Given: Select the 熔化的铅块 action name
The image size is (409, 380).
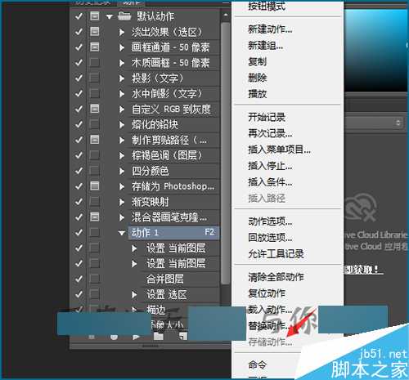Looking at the screenshot, I should pyautogui.click(x=155, y=124).
